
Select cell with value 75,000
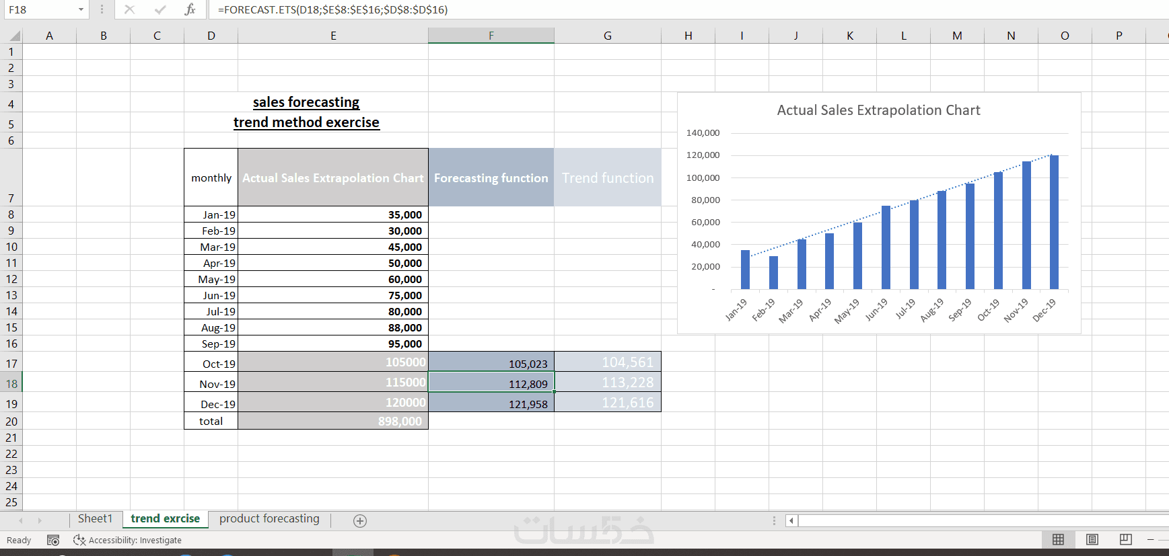333,295
